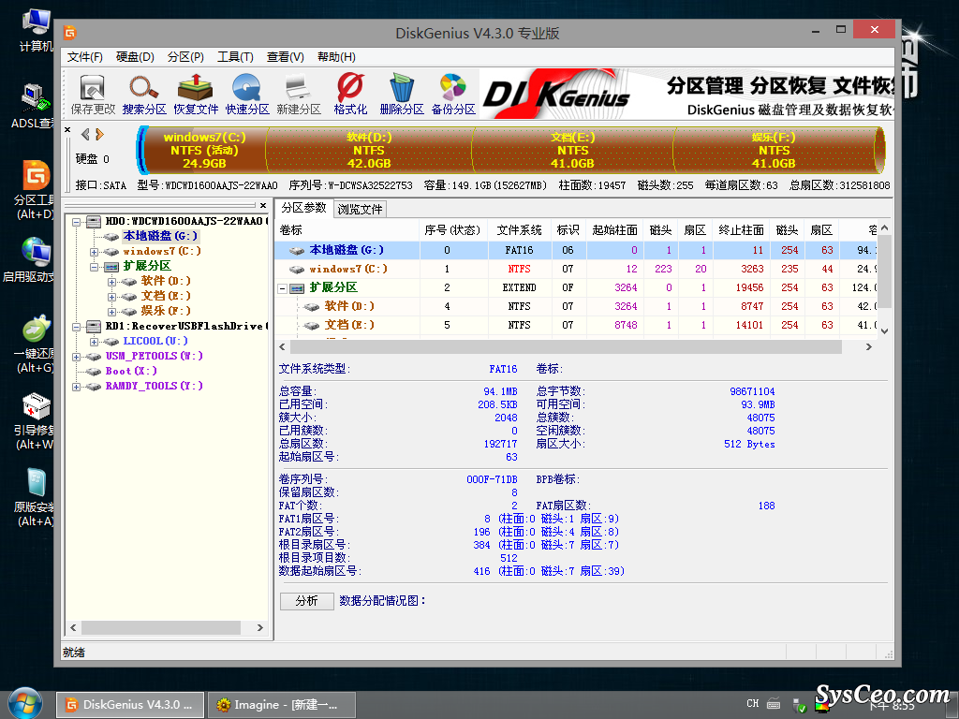Open the ADSL desktop shortcut
The image size is (959, 719).
point(34,106)
